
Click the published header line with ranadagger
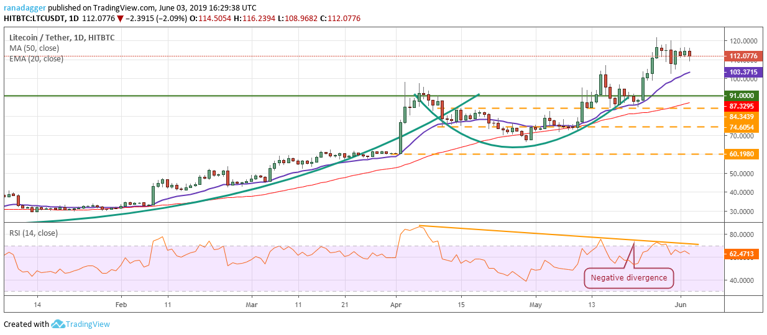click(x=130, y=7)
